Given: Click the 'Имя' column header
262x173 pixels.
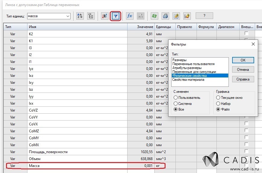Looking at the screenshot, I should (77, 27).
